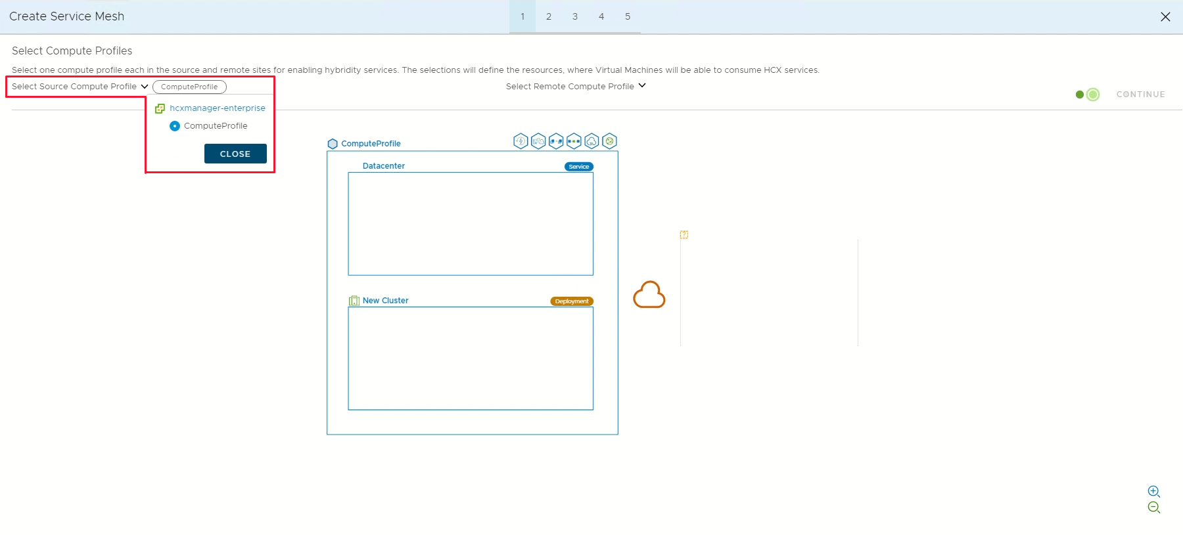Click the cloud service hexagon icon
Image resolution: width=1183 pixels, height=535 pixels.
(x=591, y=141)
